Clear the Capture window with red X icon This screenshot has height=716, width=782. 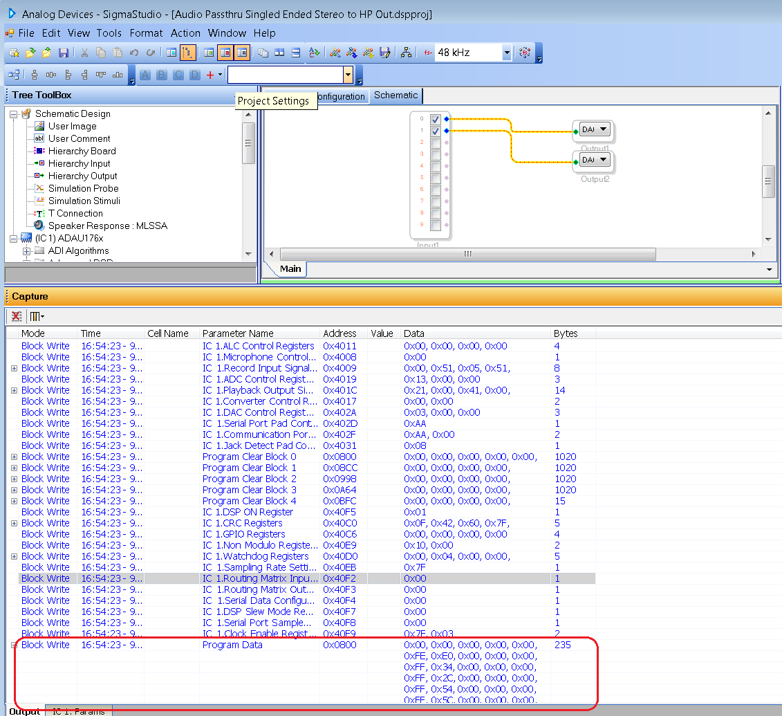tap(17, 316)
